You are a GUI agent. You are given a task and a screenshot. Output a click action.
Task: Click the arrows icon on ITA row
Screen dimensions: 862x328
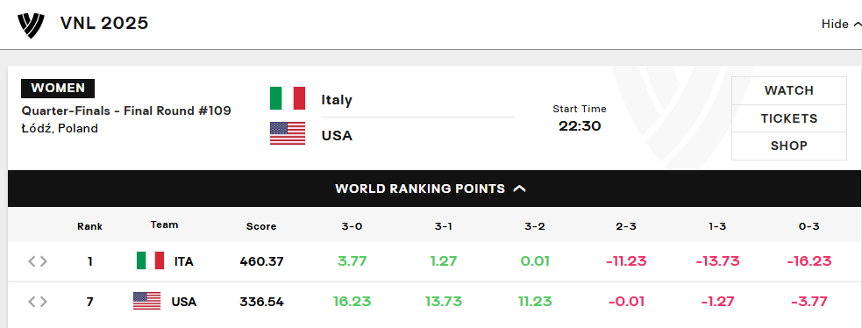point(38,261)
